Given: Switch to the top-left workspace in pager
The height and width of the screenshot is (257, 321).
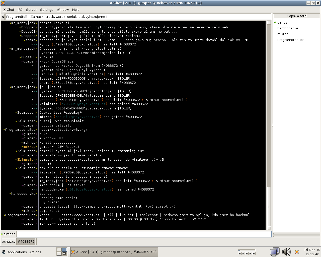Looking at the screenshot, I should (59, 249).
